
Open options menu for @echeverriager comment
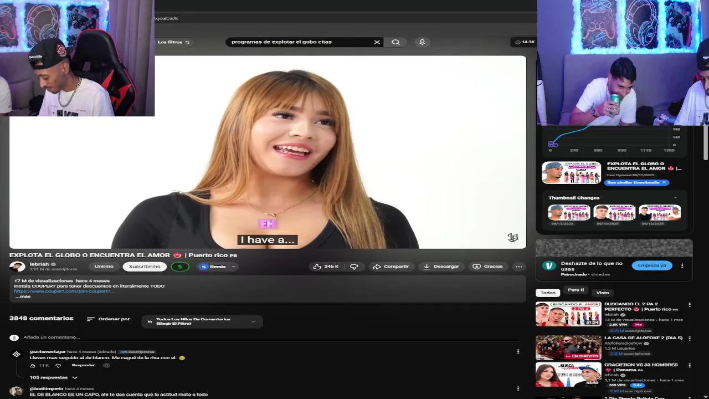pyautogui.click(x=518, y=351)
